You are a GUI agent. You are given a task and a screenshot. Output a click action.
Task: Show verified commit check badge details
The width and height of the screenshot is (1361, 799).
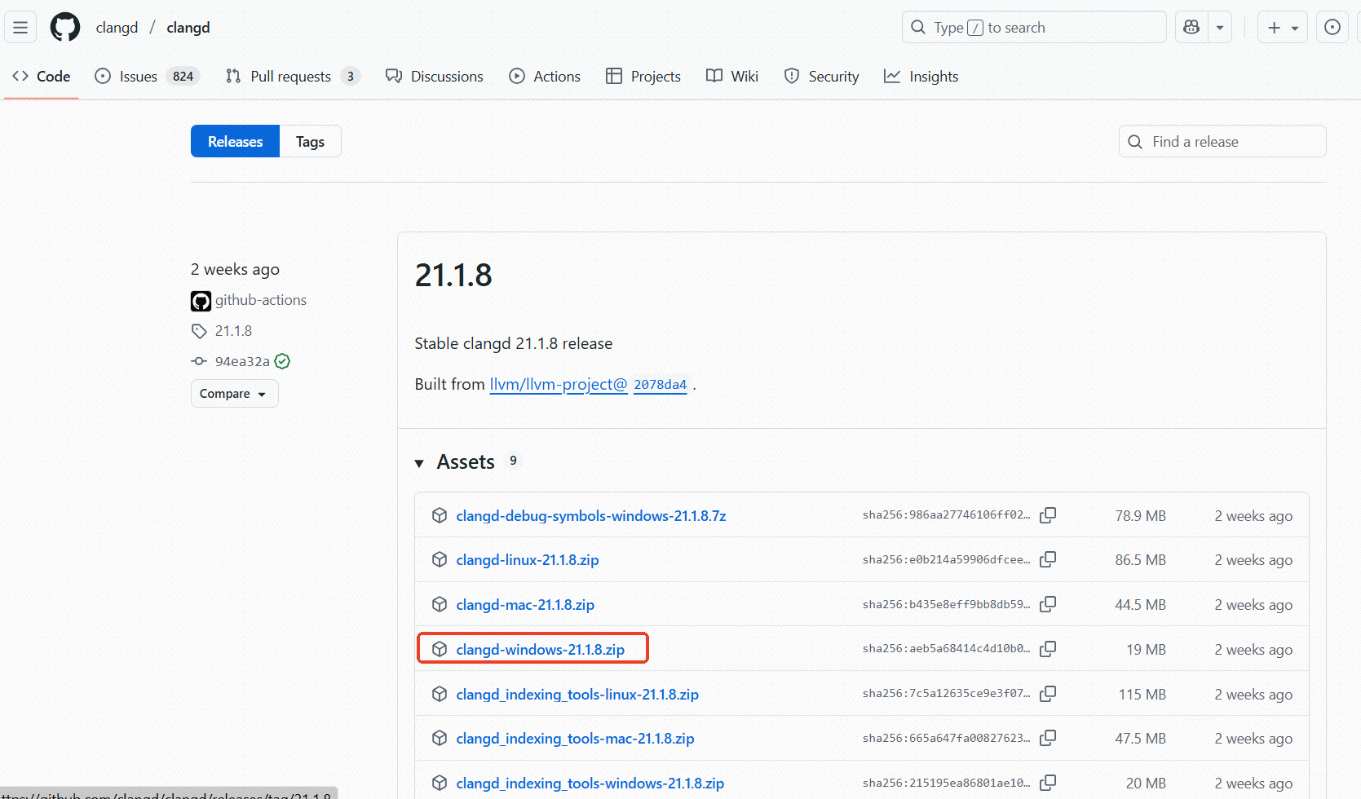pyautogui.click(x=283, y=361)
